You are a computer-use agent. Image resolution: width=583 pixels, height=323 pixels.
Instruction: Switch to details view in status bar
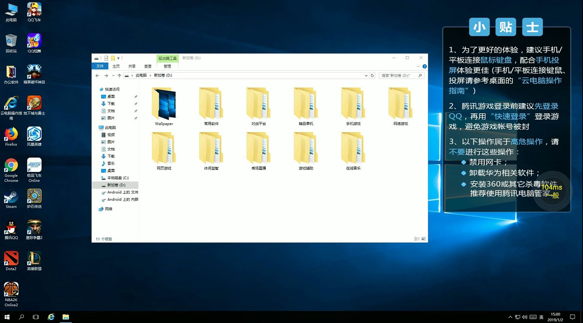(x=416, y=239)
